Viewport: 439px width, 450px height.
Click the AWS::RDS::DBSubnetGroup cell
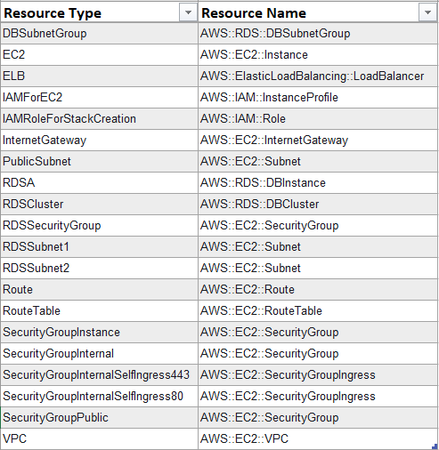click(318, 34)
